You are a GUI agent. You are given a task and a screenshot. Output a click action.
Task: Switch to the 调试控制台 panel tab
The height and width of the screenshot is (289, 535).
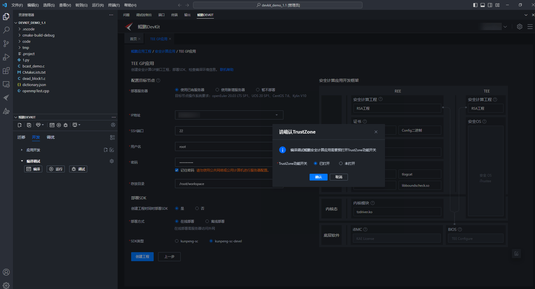(144, 15)
